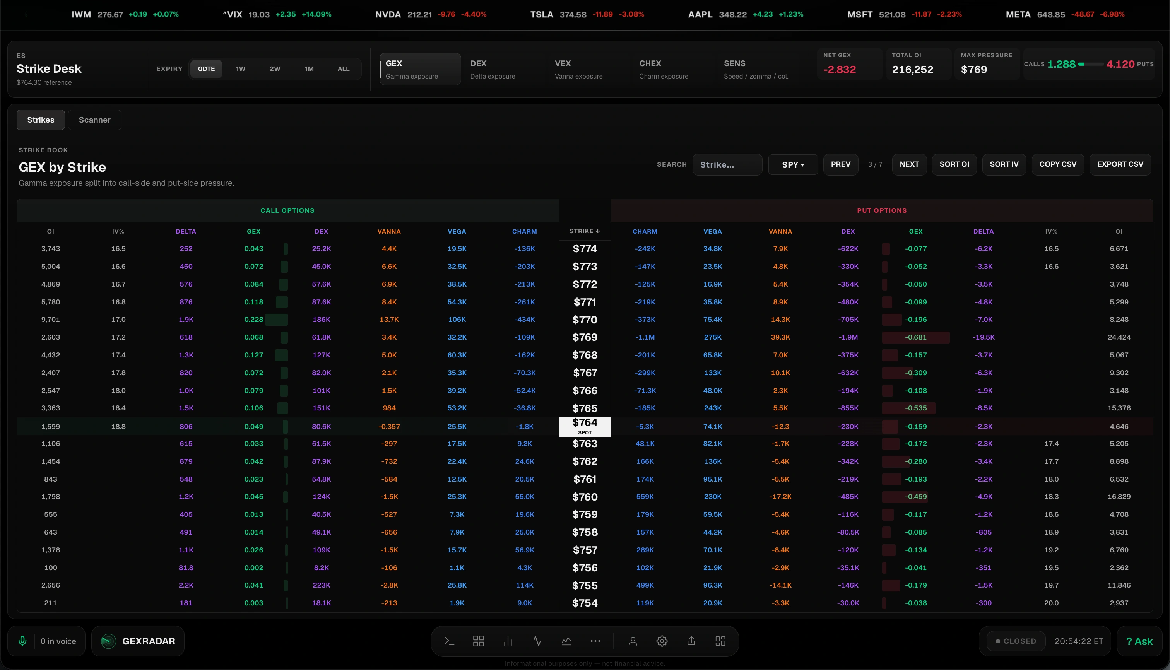Focus the Strike search input field

[727, 164]
